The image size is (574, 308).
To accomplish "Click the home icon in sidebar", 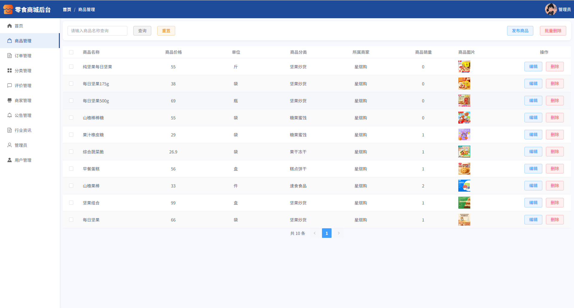I will pyautogui.click(x=10, y=26).
